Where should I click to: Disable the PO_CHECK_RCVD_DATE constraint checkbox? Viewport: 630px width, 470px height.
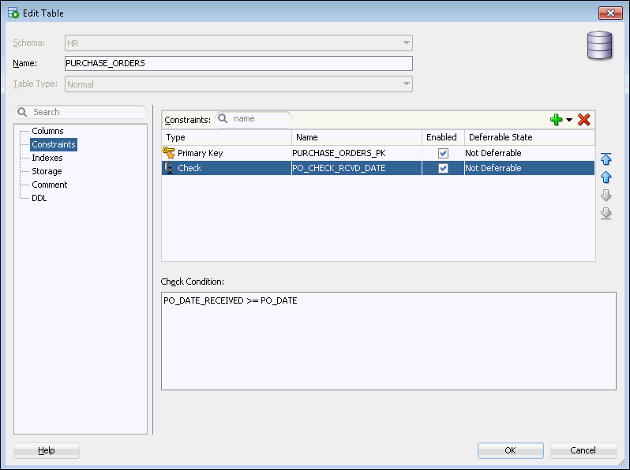click(443, 168)
